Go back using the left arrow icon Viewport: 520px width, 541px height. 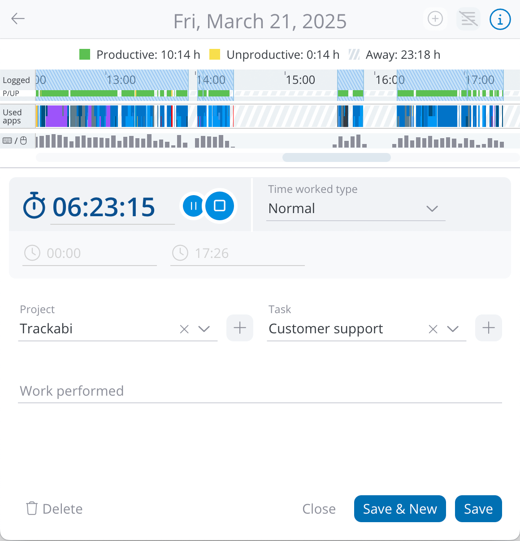[x=18, y=19]
